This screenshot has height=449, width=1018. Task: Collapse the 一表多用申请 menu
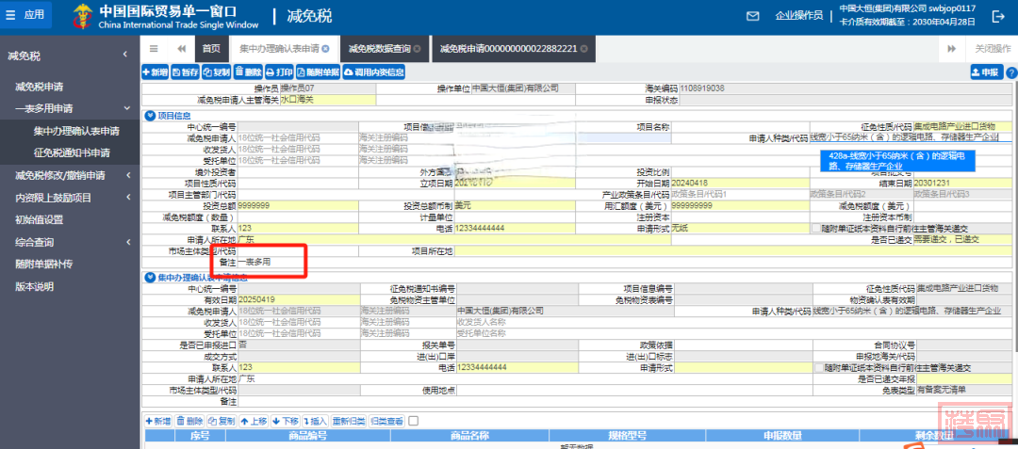[127, 108]
